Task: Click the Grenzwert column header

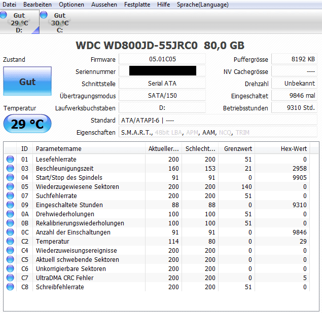Action: click(x=237, y=149)
